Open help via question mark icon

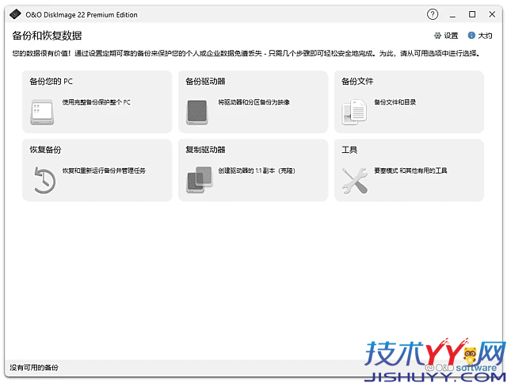pos(433,14)
